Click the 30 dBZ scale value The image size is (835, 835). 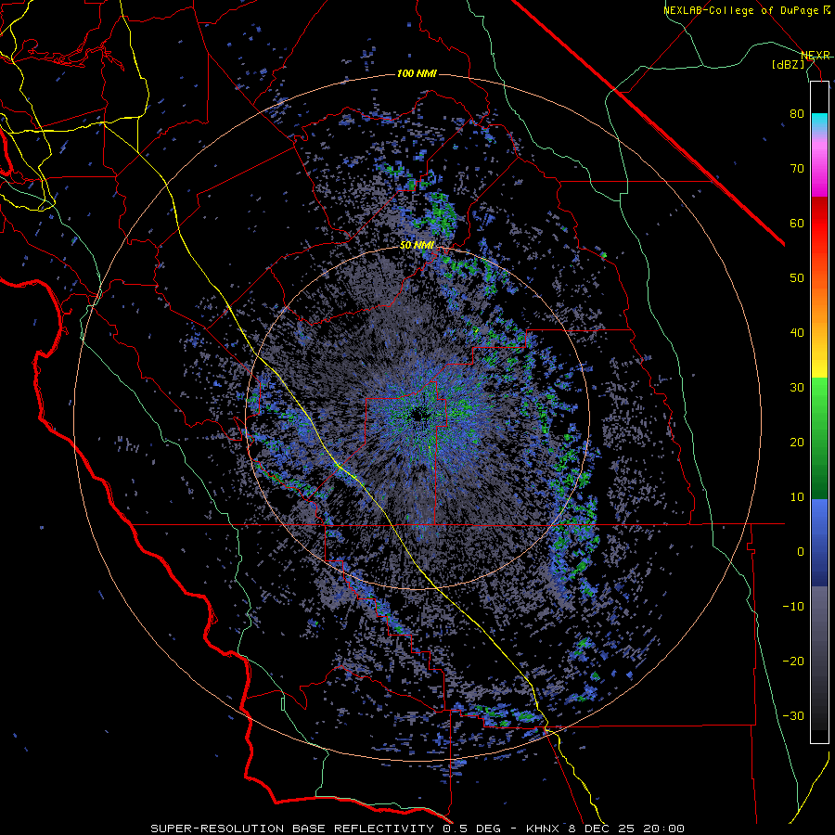click(797, 387)
